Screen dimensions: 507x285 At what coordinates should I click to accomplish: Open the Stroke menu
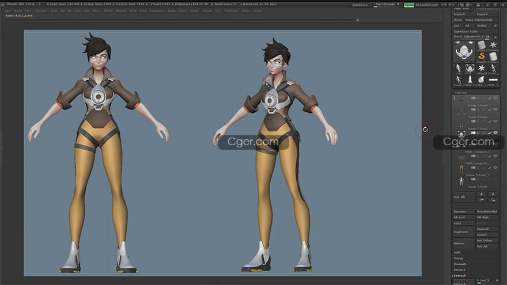coord(194,11)
